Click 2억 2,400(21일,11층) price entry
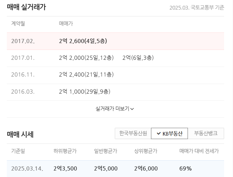Viewport: 233px width, 177px height. point(86,74)
